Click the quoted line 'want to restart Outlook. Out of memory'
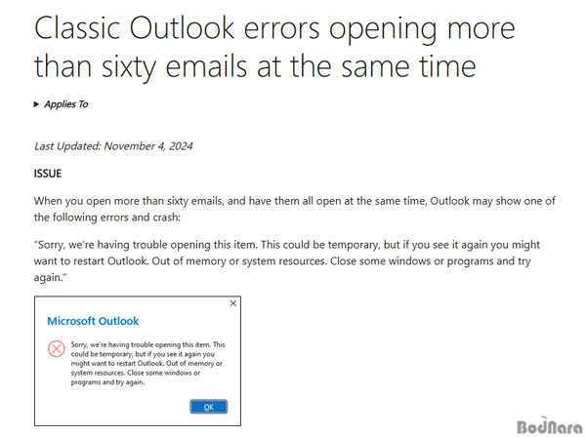 click(x=282, y=261)
